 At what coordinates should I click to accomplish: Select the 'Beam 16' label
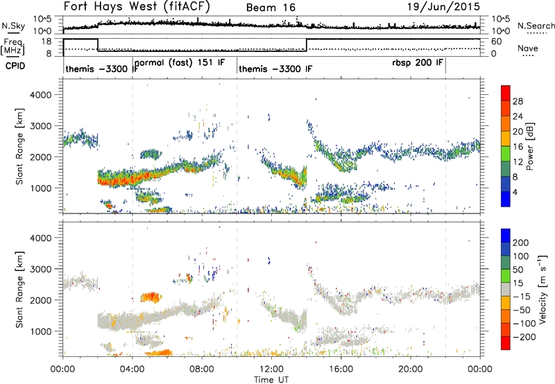click(271, 8)
